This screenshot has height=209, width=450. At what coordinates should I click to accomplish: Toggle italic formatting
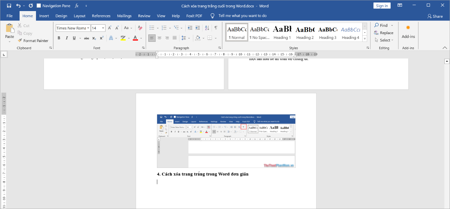click(67, 38)
